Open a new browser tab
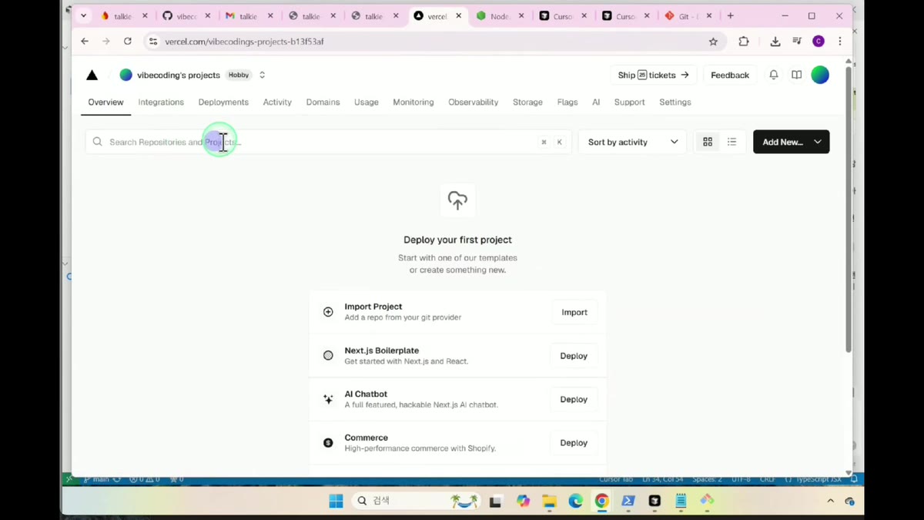Screen dimensions: 924x520 click(x=730, y=15)
